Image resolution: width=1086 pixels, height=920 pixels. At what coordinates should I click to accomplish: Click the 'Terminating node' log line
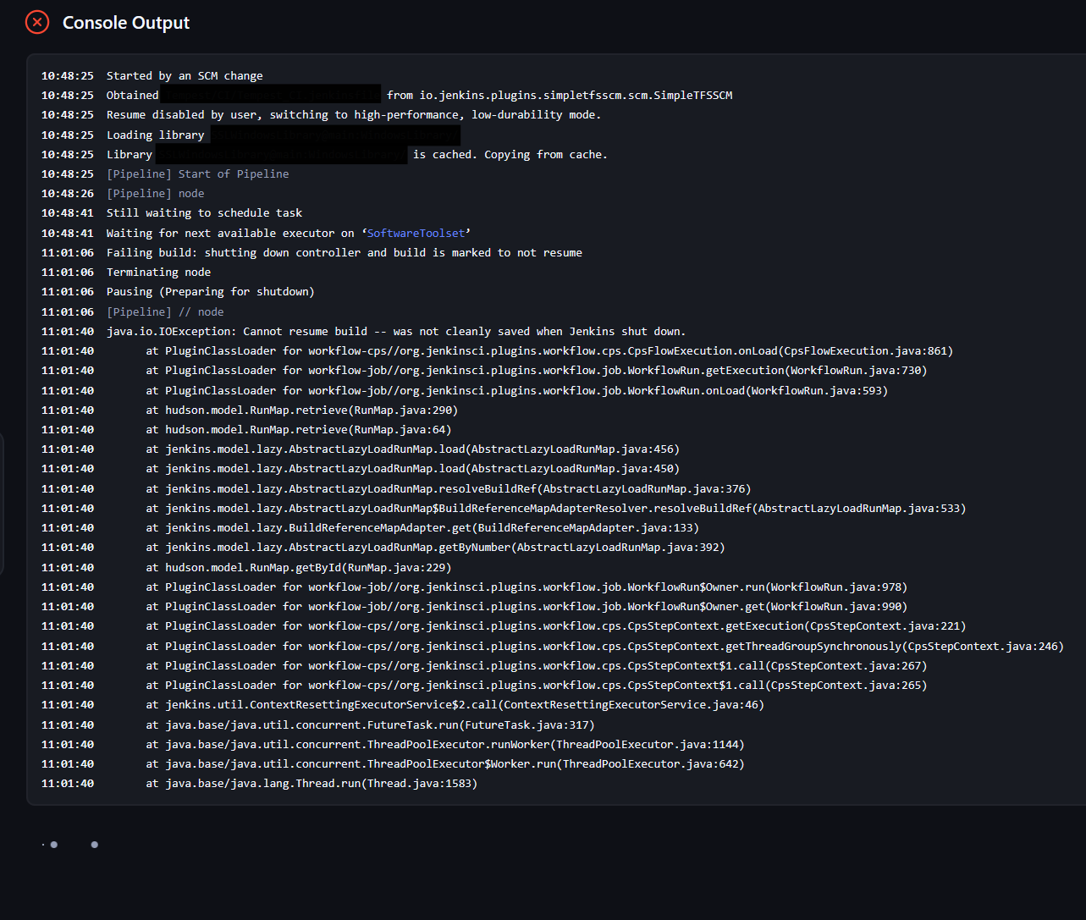[x=158, y=273]
